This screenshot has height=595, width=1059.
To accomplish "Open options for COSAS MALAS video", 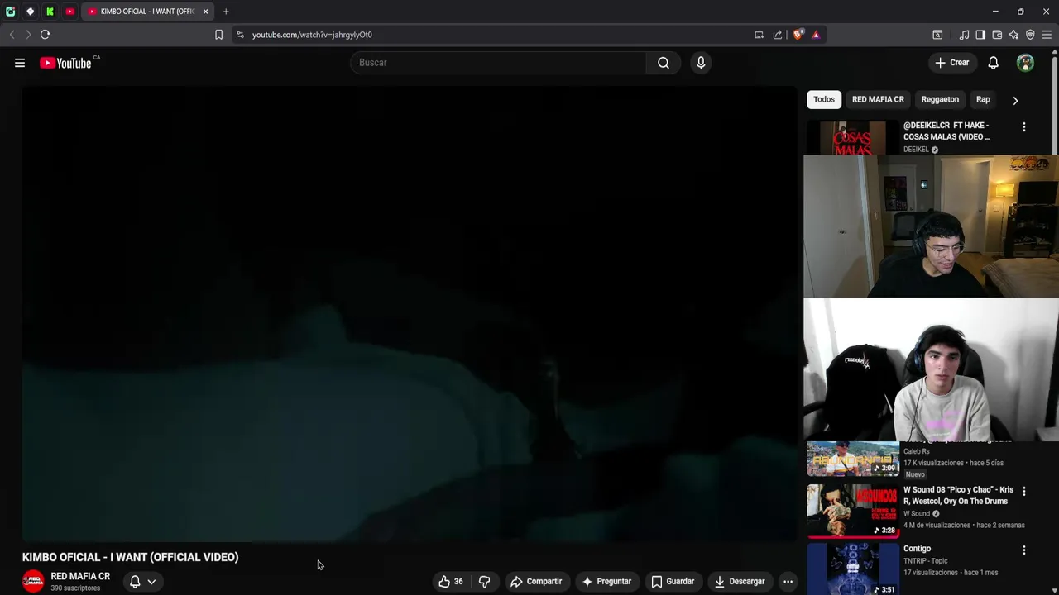I will 1024,127.
